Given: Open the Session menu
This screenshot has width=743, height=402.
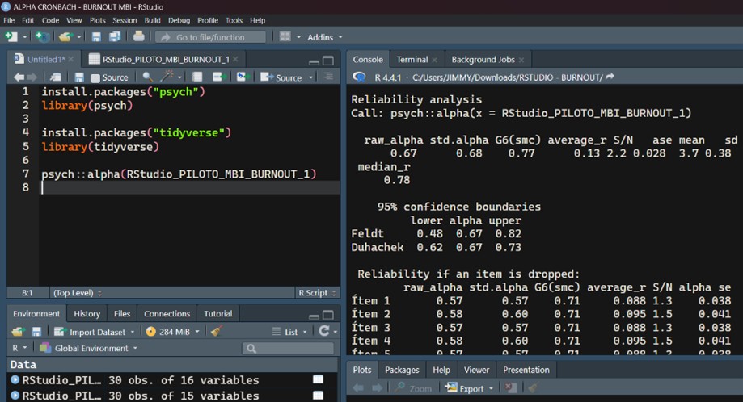Looking at the screenshot, I should [125, 20].
